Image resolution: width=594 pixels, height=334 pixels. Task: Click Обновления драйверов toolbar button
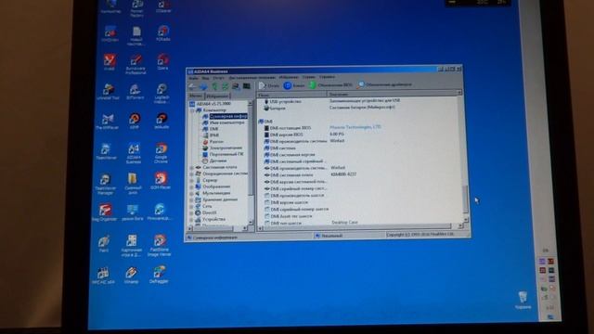(x=384, y=84)
